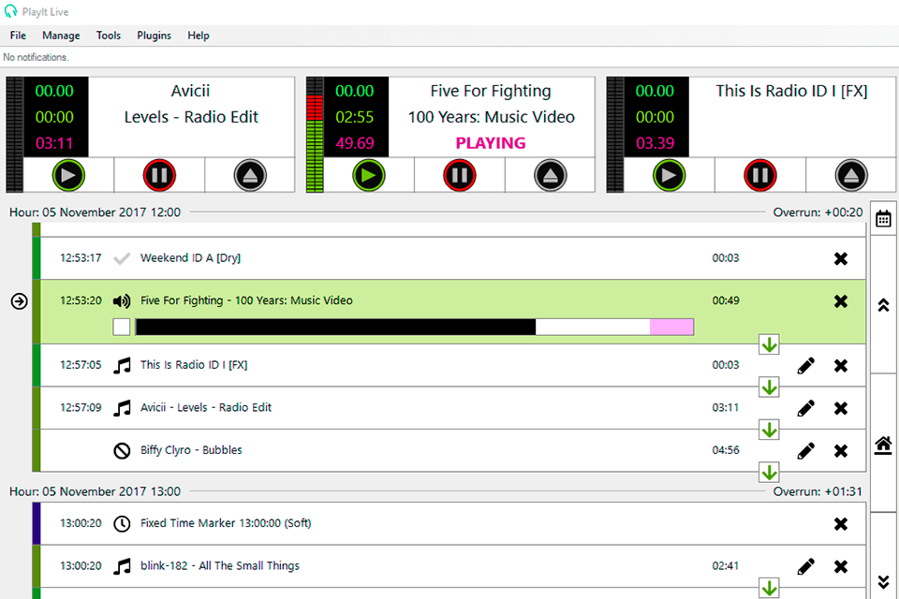Click the 04:56 duration of Biffy Clyro

tap(725, 450)
